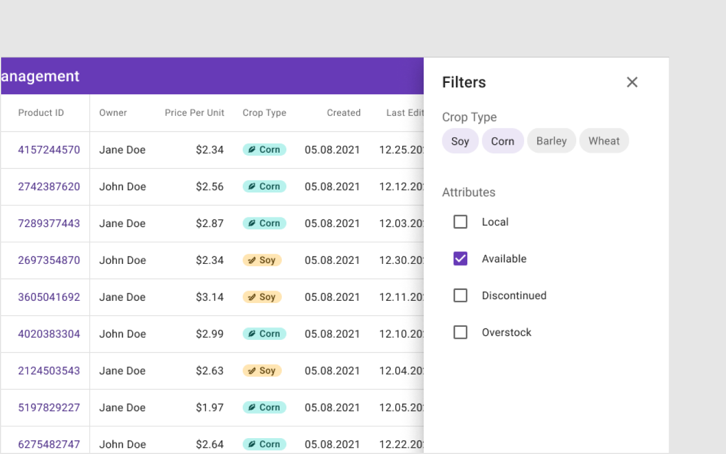The width and height of the screenshot is (726, 454).
Task: Open product 6275482747 link
Action: [x=49, y=444]
